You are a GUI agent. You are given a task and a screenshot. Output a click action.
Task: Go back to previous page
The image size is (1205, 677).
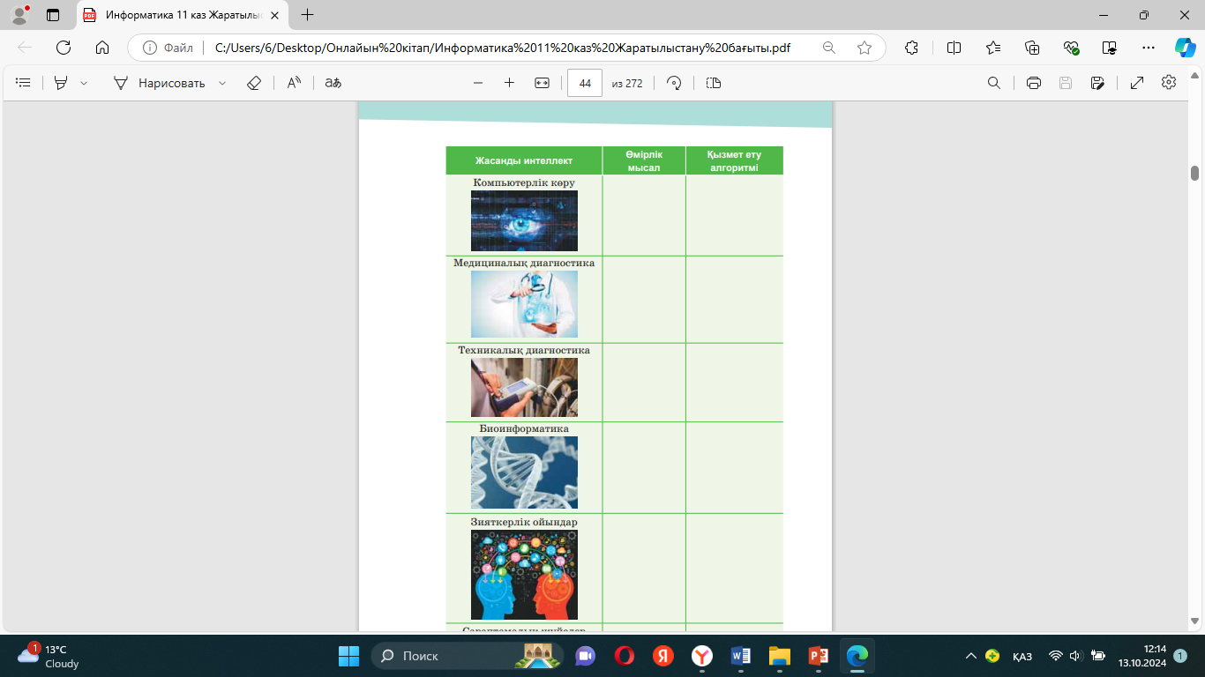tap(25, 48)
